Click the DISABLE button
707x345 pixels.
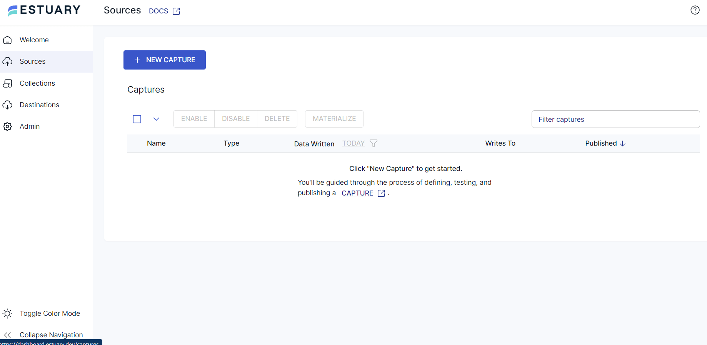tap(236, 119)
